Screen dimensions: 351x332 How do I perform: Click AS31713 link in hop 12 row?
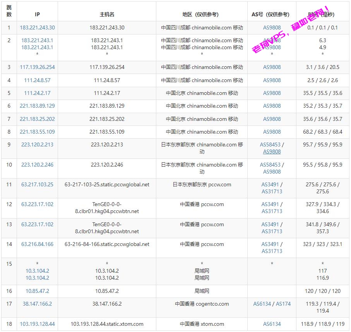pyautogui.click(x=272, y=211)
